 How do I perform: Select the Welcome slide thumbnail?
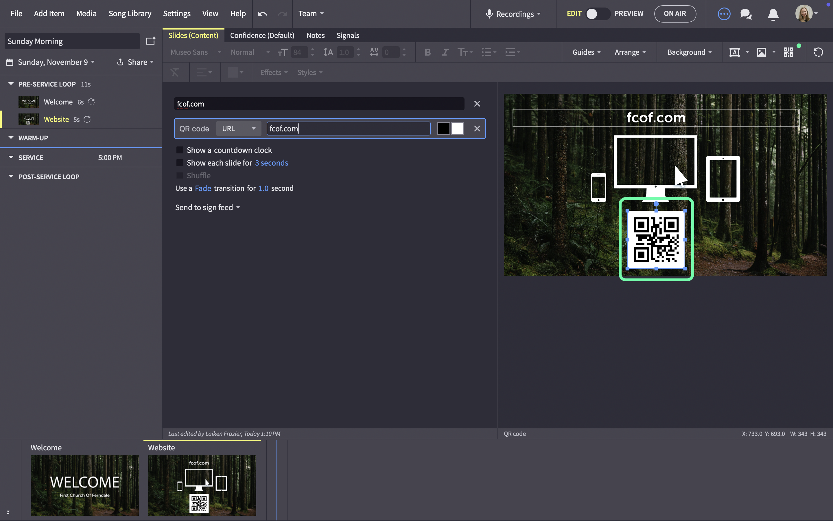(85, 485)
